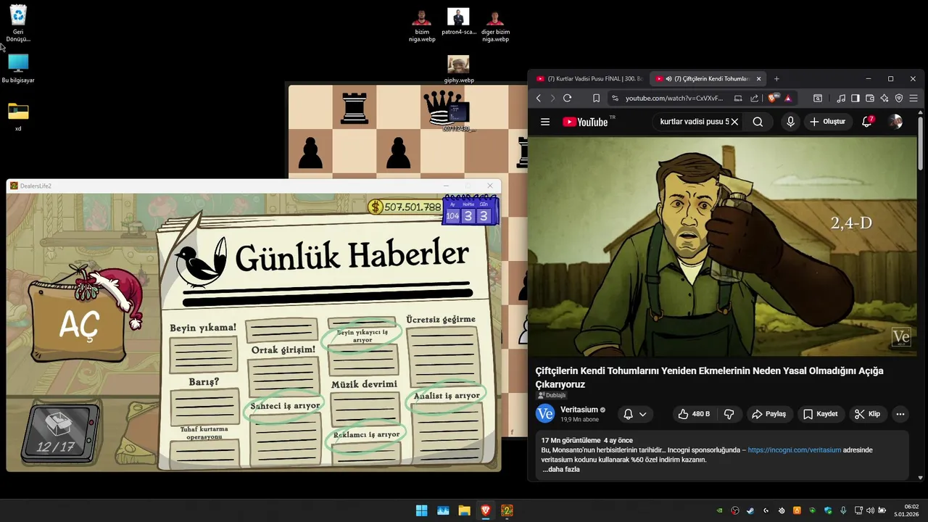Submit search with the magnifier button
Screen dimensions: 928x522
[758, 122]
